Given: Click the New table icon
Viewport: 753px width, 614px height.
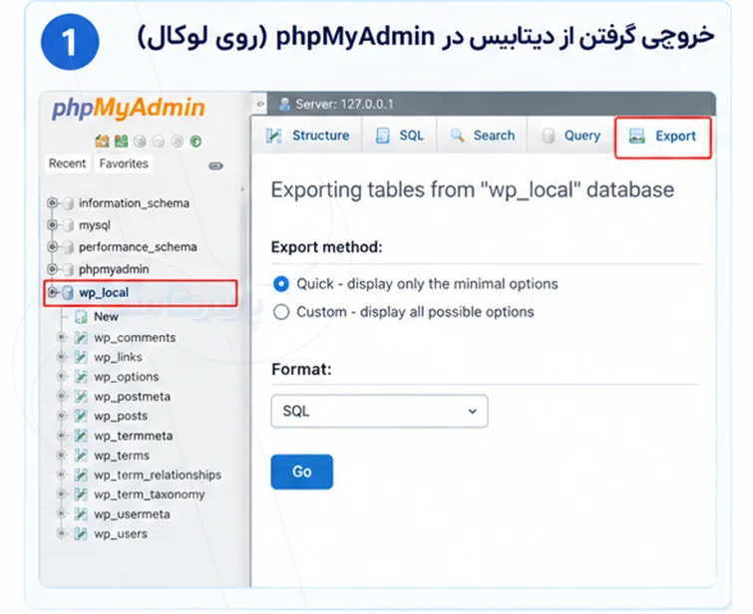Looking at the screenshot, I should tap(81, 317).
